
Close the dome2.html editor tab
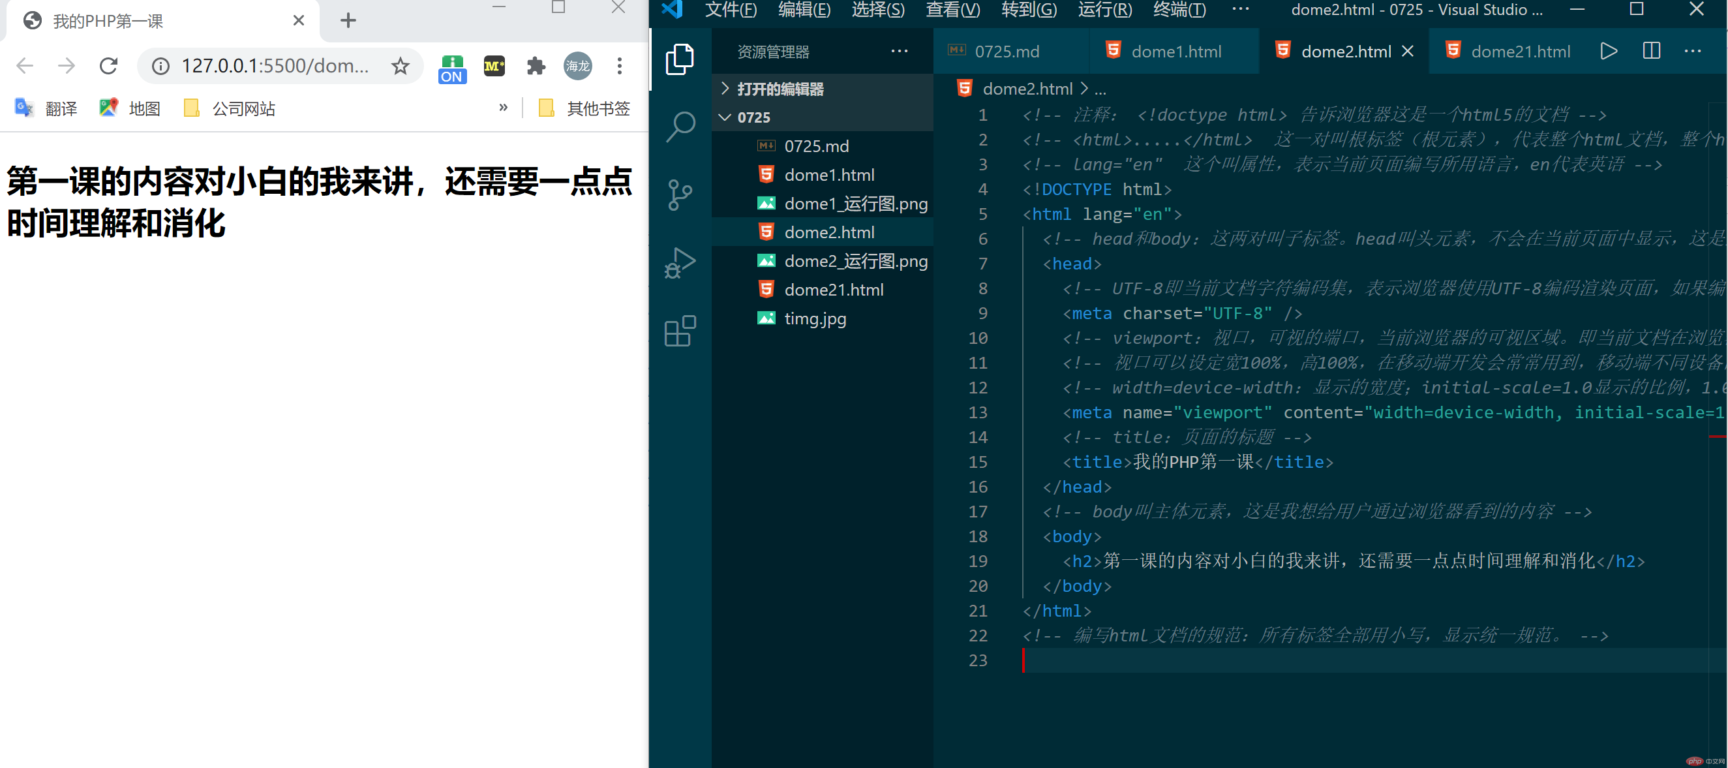tap(1407, 51)
